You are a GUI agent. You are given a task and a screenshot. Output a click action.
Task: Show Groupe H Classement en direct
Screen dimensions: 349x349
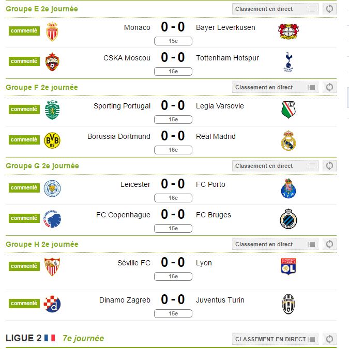point(275,244)
